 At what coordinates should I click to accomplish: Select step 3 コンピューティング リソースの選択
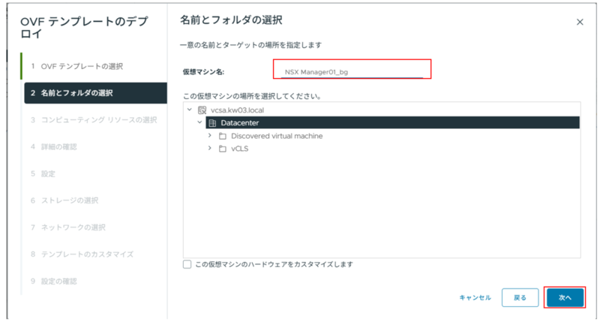[94, 120]
